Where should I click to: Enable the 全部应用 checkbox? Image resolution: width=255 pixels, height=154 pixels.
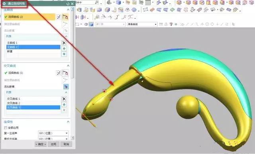tap(6, 128)
